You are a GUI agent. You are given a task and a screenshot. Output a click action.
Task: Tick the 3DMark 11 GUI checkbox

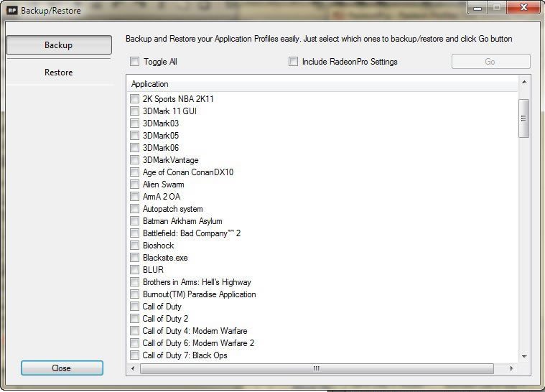click(x=134, y=111)
